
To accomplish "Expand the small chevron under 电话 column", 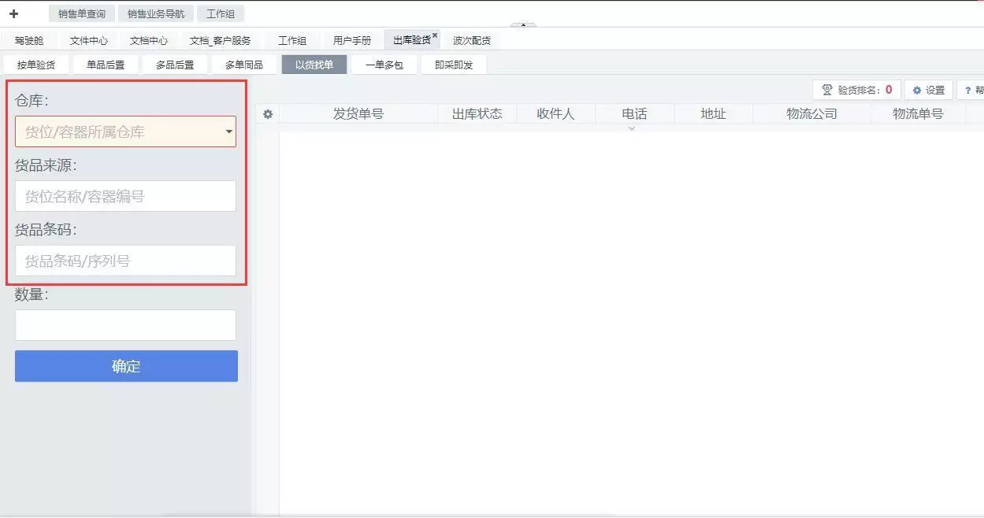I will (x=631, y=128).
